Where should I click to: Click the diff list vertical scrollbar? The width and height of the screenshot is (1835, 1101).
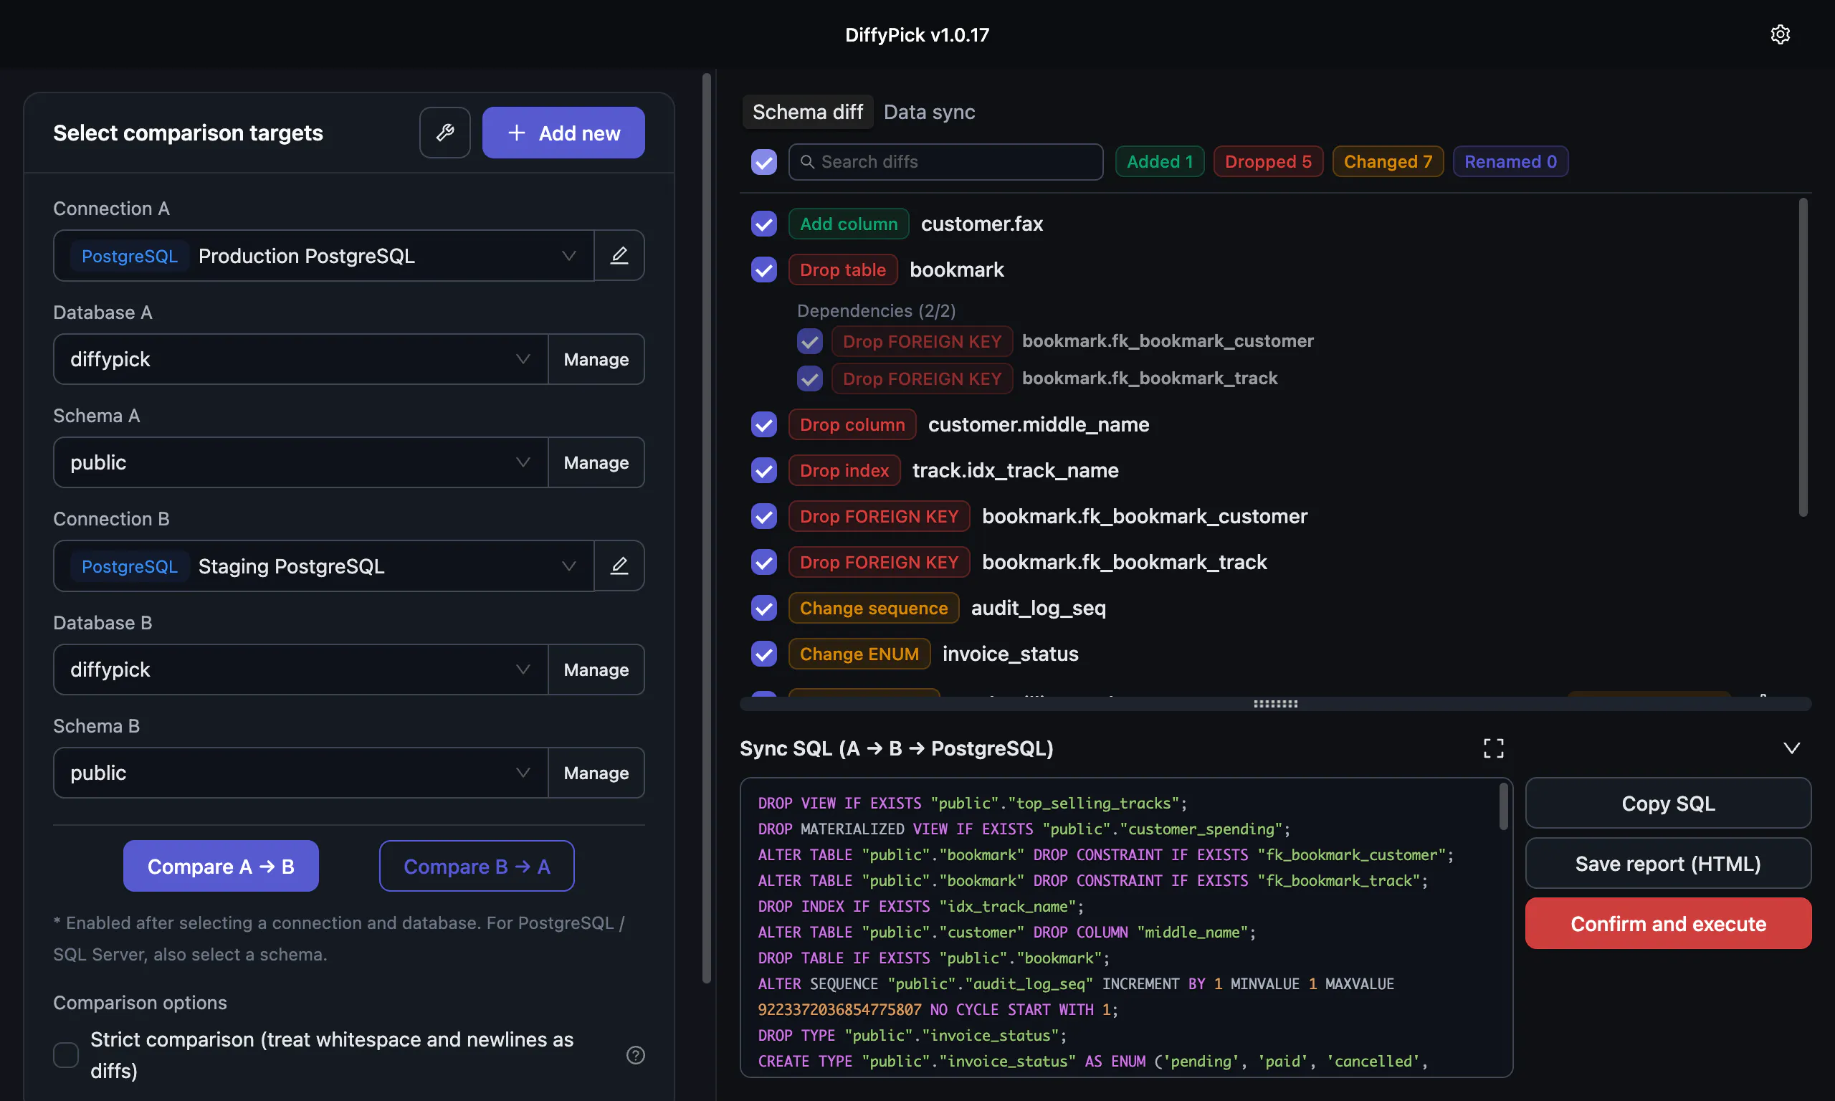point(1803,358)
